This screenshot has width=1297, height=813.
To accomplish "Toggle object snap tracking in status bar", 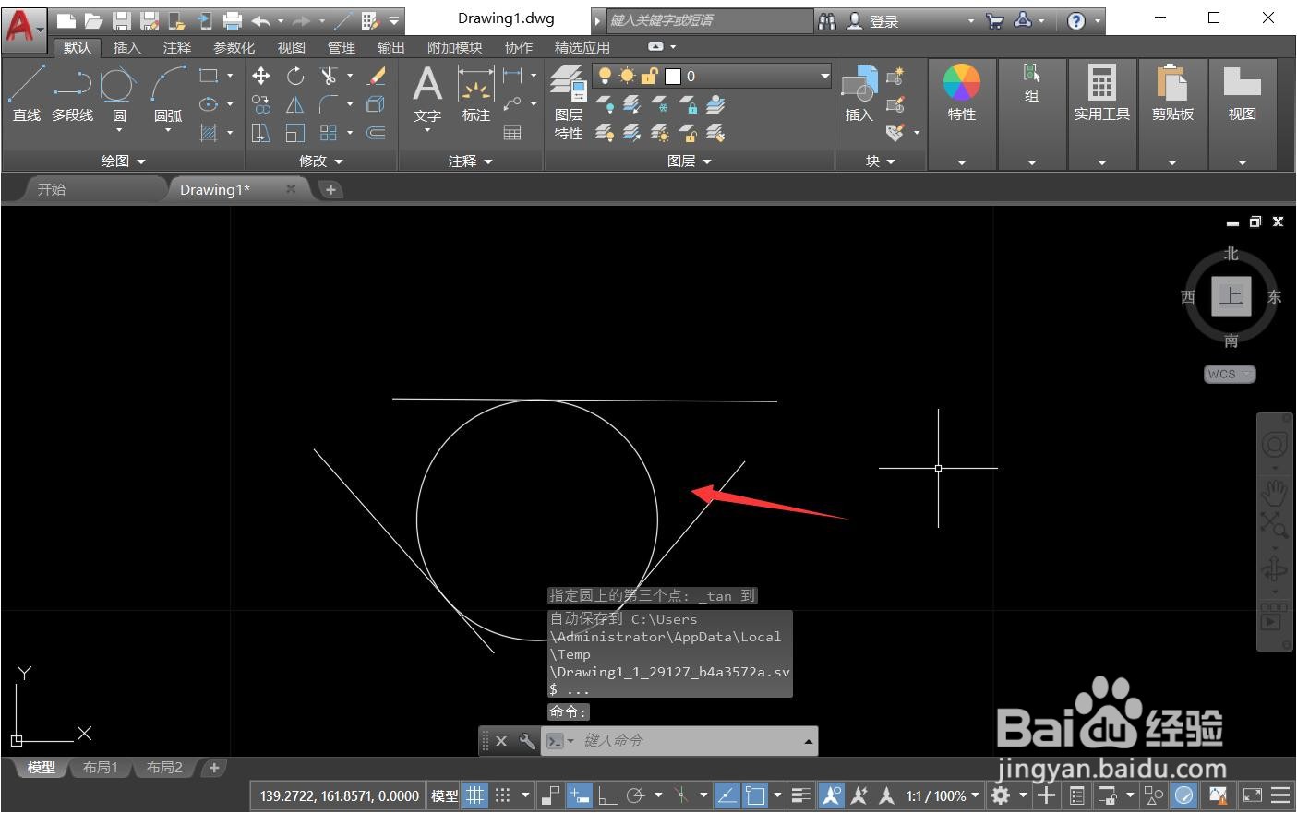I will (x=727, y=795).
